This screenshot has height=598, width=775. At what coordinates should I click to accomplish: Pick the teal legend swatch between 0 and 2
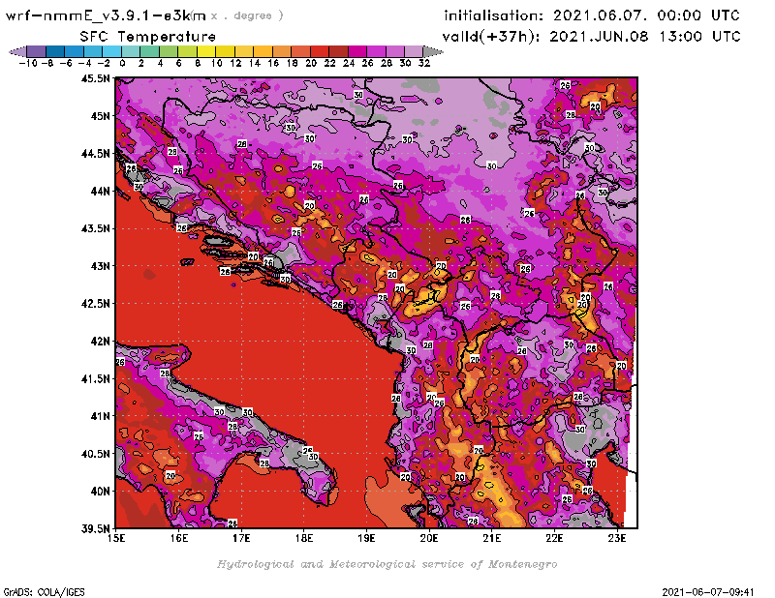point(131,51)
